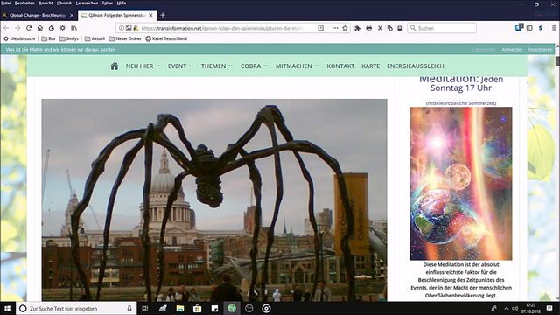Toggle reader view in address bar
The height and width of the screenshot is (315, 560).
click(321, 28)
